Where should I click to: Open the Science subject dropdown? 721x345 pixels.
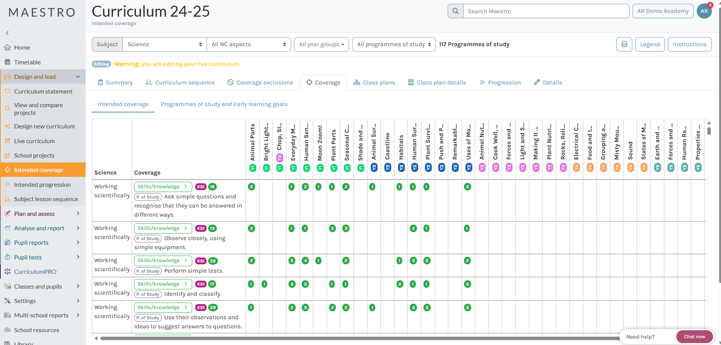click(165, 44)
